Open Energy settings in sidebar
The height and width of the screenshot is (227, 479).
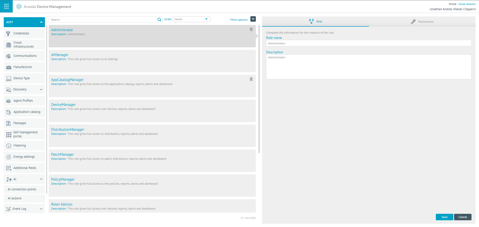click(x=24, y=157)
